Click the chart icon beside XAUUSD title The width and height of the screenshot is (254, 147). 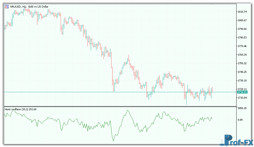coord(7,6)
